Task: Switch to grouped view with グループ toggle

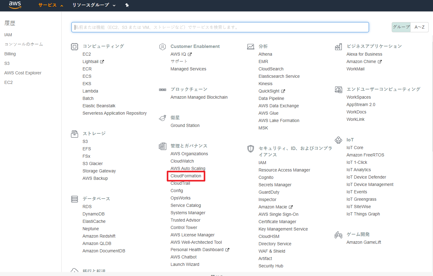Action: coord(401,27)
